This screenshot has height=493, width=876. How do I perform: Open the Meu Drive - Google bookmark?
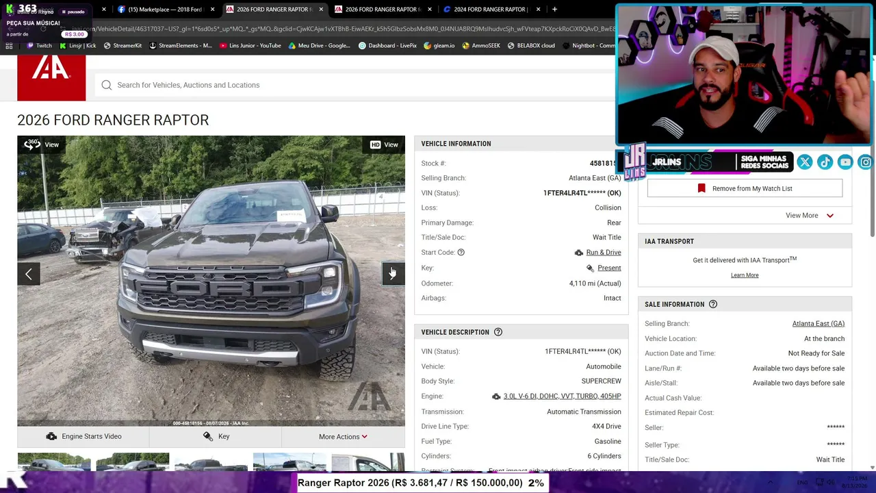tap(320, 46)
